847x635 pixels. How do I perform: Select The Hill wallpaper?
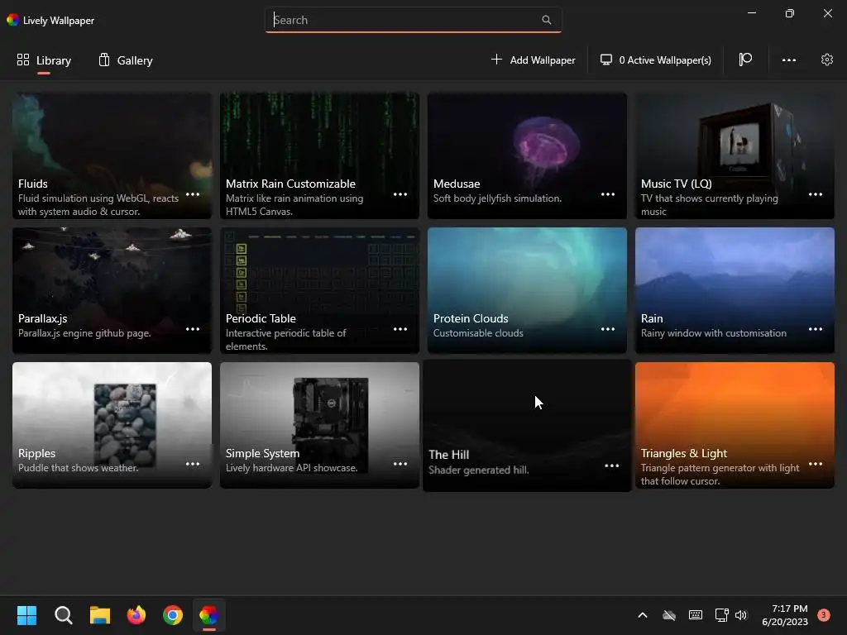pyautogui.click(x=527, y=426)
